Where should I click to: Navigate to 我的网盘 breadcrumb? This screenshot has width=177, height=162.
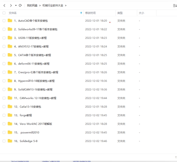[x=32, y=5]
